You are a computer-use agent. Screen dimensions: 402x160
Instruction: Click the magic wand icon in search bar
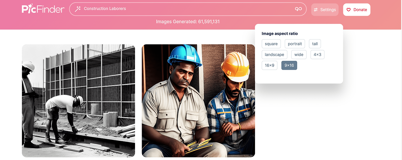pos(78,9)
